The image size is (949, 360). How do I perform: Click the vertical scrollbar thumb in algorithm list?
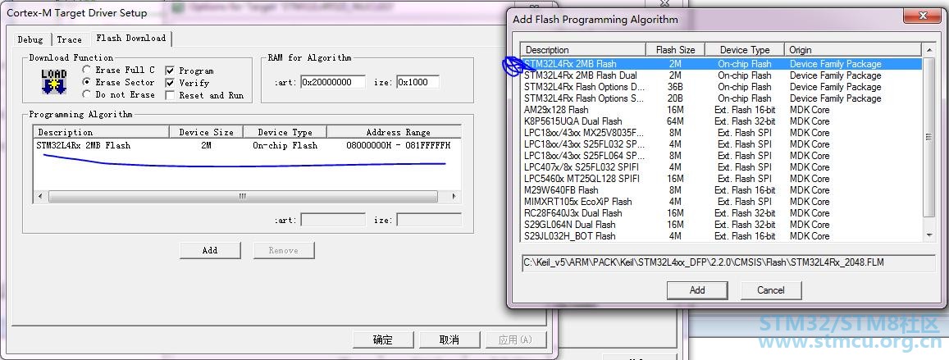[x=929, y=137]
